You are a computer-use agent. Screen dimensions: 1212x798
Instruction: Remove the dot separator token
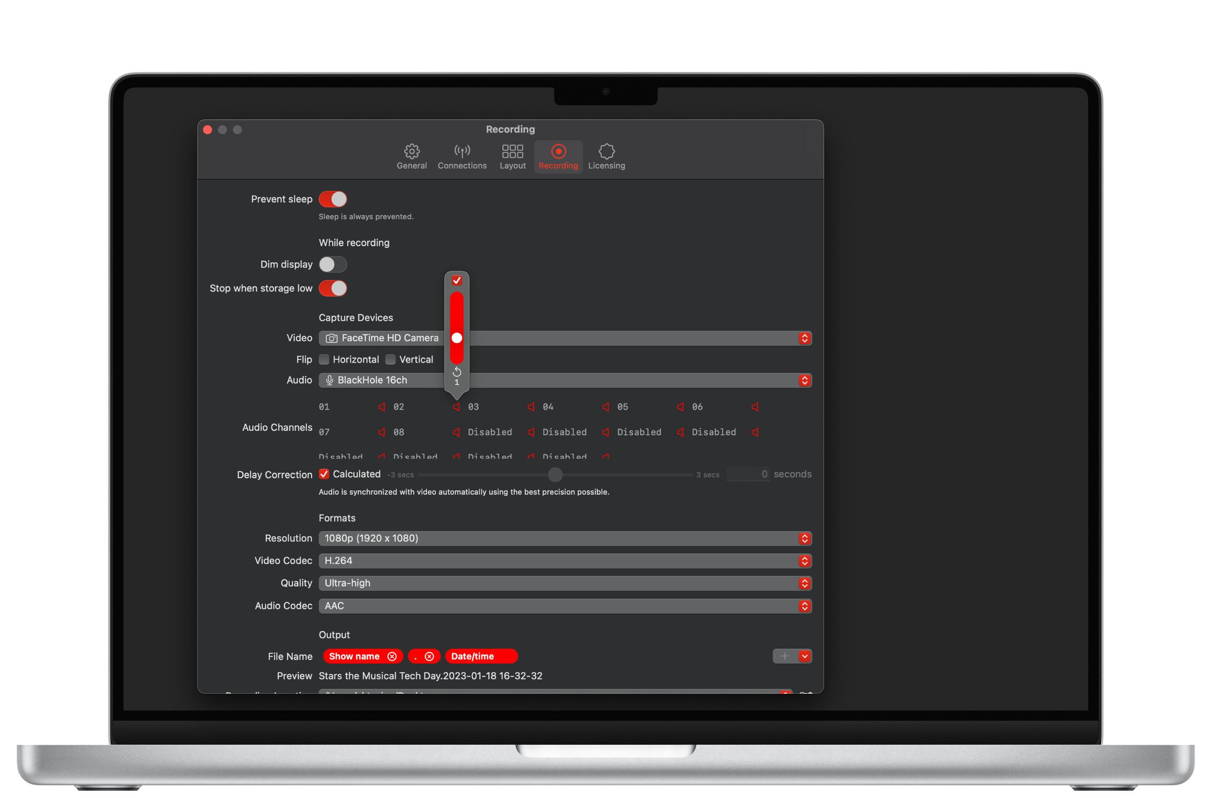[430, 657]
